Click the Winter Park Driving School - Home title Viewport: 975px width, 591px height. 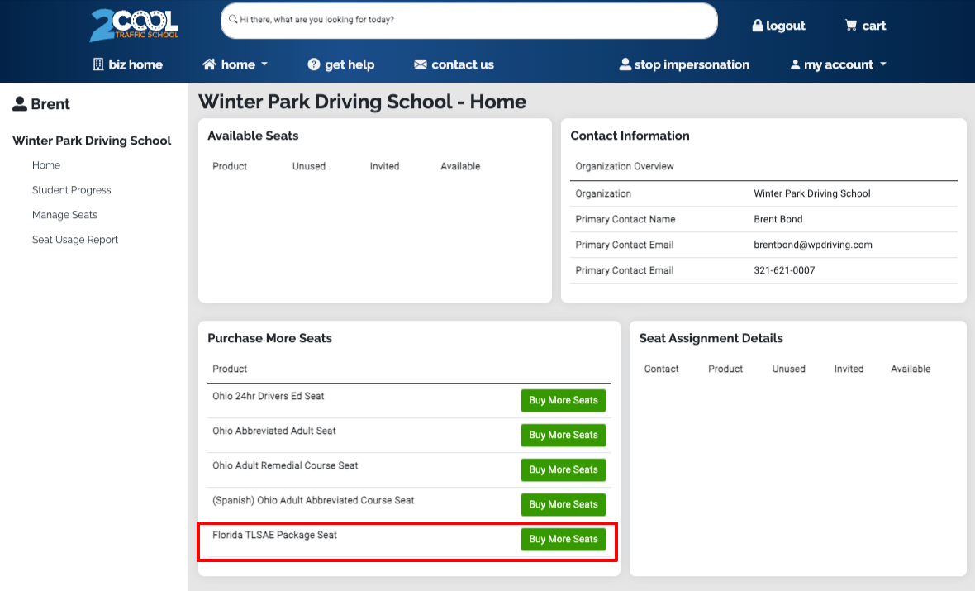362,102
